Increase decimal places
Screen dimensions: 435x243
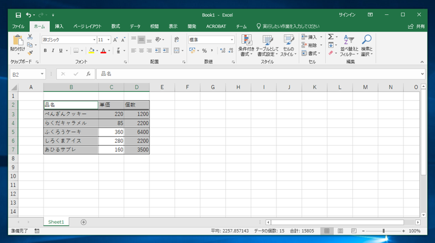[223, 50]
